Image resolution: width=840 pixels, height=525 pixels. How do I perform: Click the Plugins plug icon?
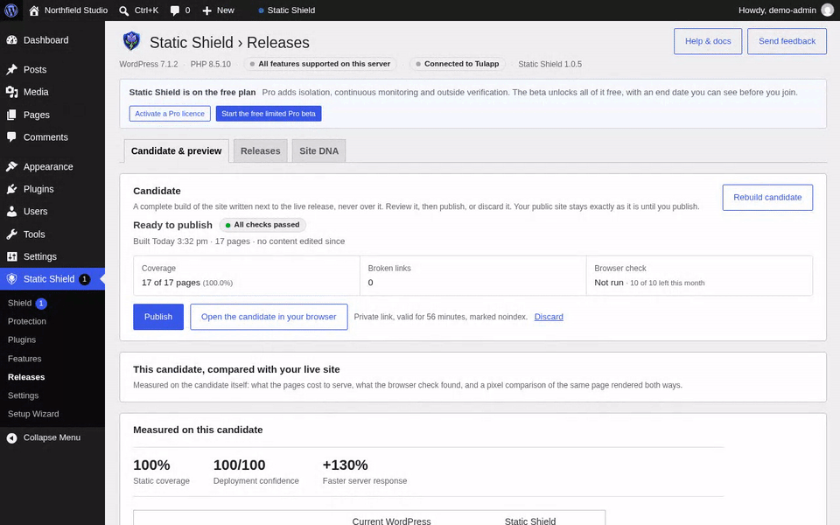(11, 189)
